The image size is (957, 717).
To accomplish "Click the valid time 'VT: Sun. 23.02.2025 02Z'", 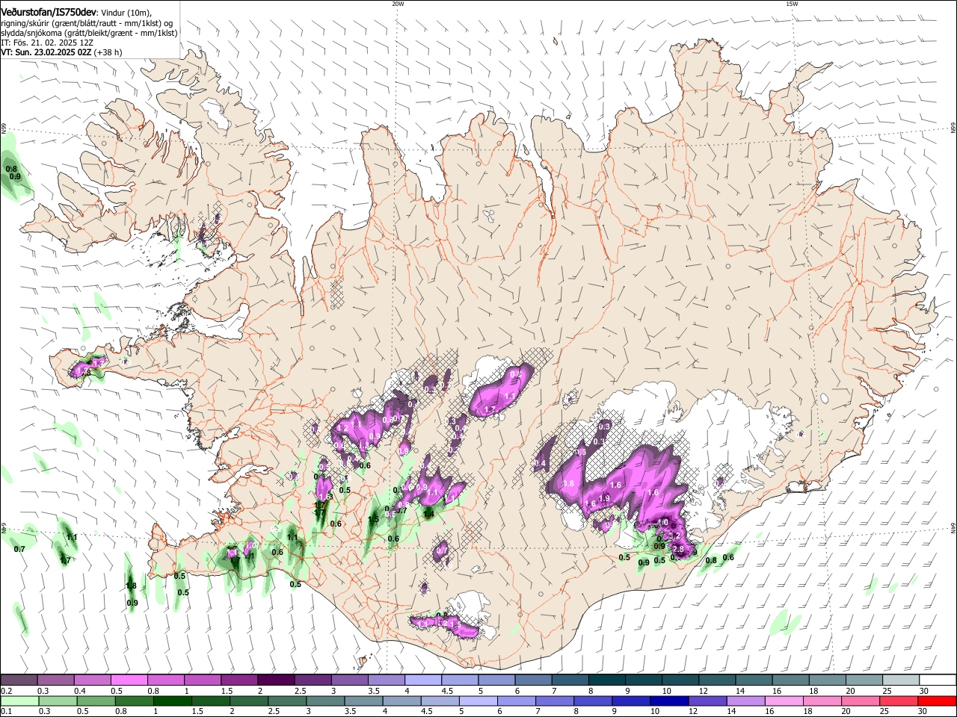I will point(46,52).
